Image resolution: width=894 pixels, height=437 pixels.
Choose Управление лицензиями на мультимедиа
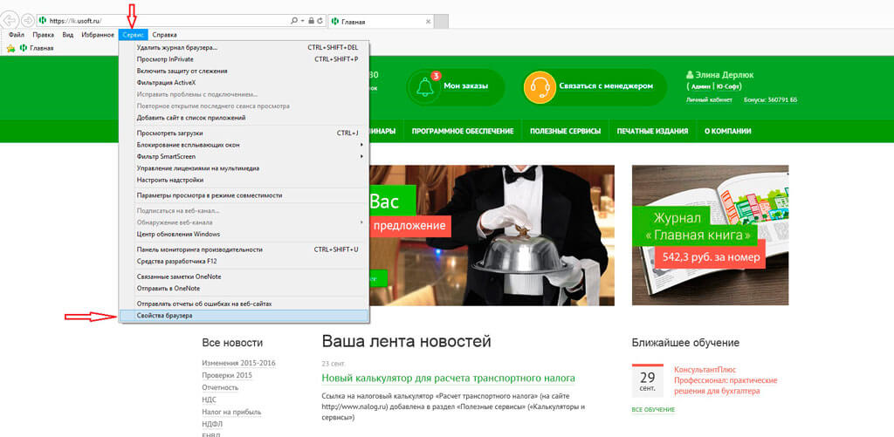click(244, 168)
